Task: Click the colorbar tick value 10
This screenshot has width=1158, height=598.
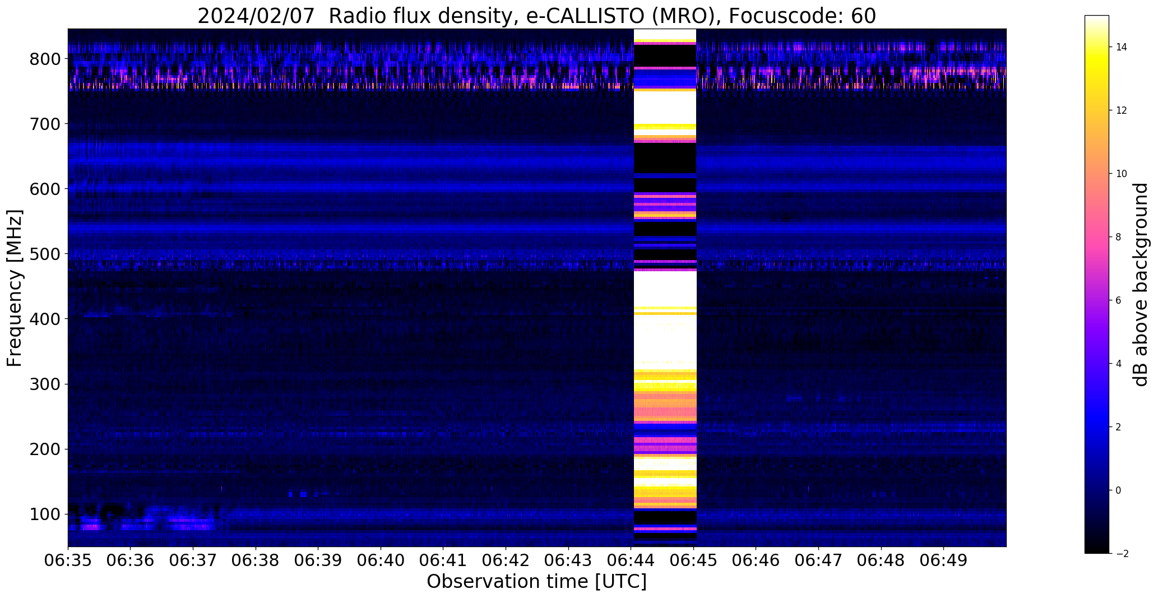Action: 1122,174
